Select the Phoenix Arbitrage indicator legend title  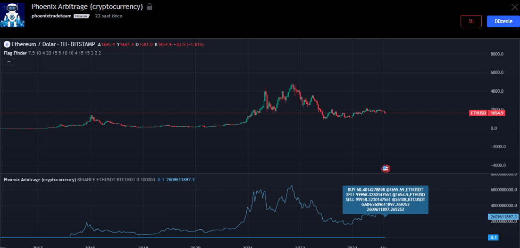tap(40, 180)
